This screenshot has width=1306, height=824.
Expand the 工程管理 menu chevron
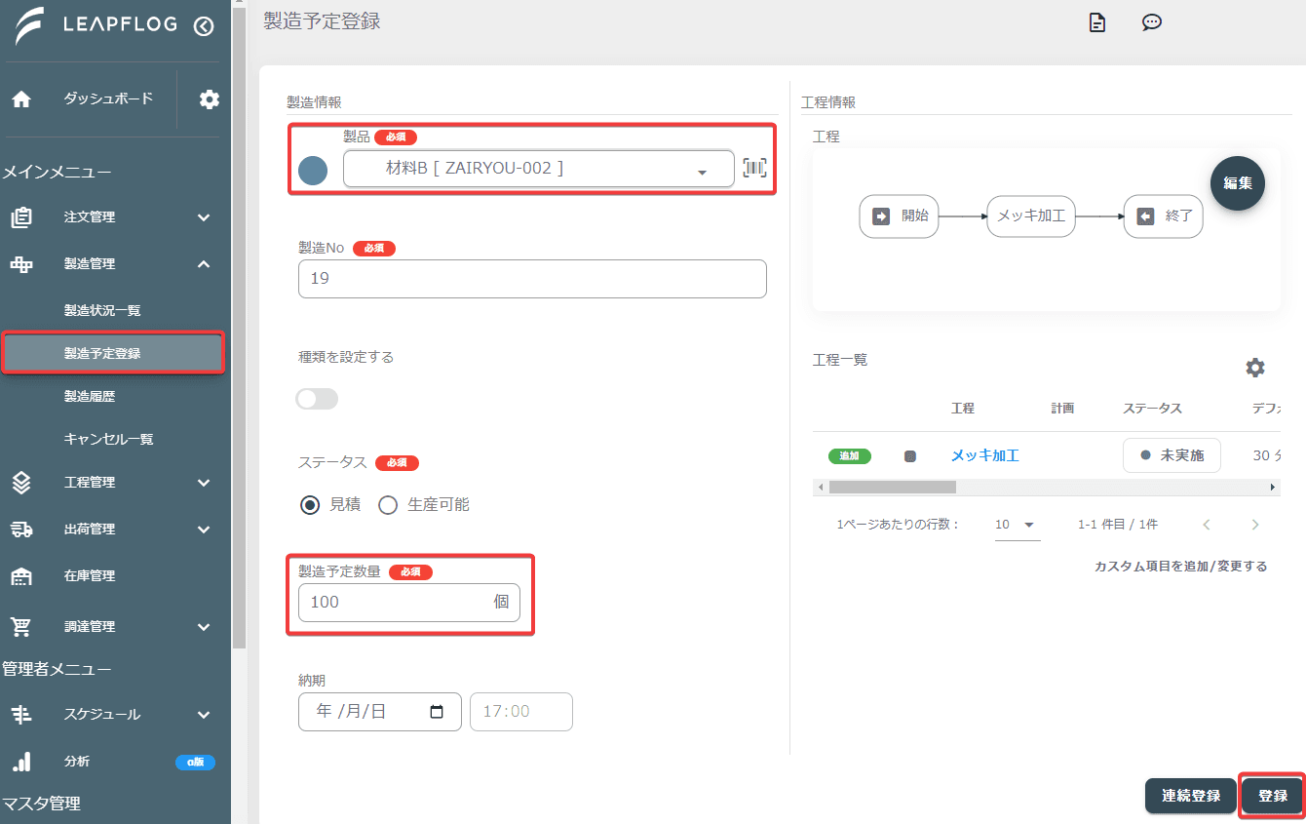(204, 483)
